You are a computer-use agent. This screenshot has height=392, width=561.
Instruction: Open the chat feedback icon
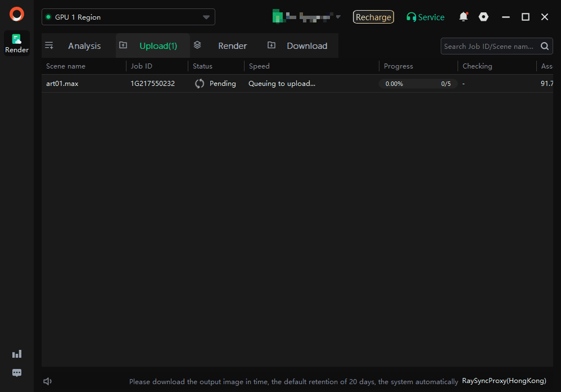tap(17, 373)
